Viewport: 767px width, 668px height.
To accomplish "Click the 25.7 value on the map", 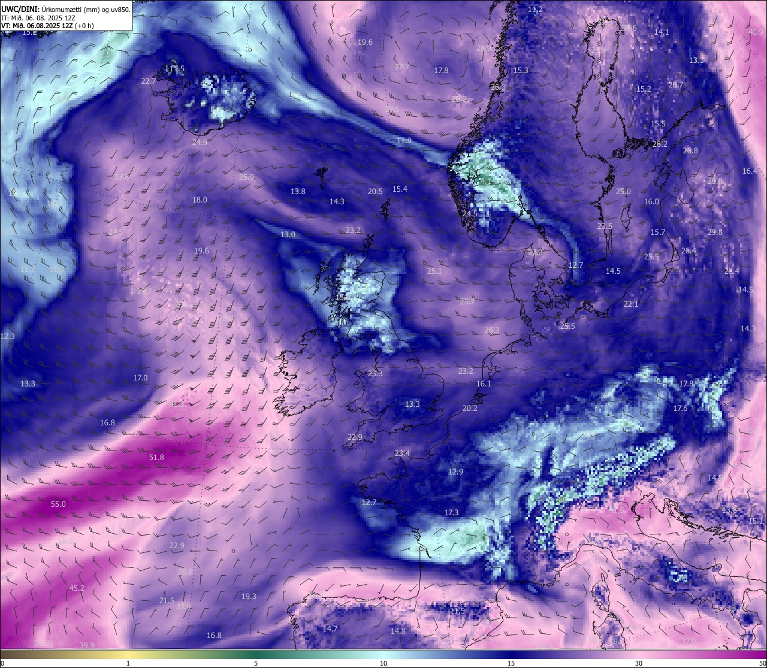I will coord(467,301).
